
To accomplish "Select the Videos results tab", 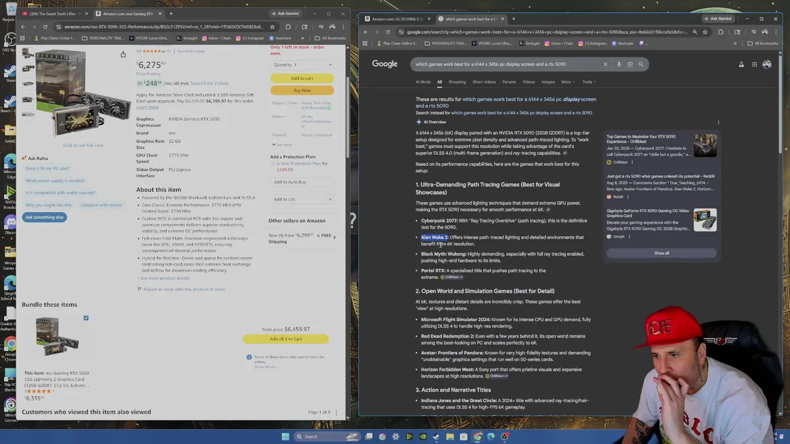I will 529,82.
